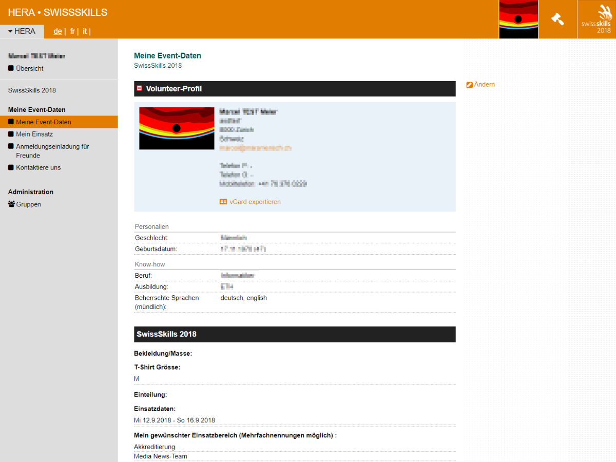Click the T-Shirt size value 'M'
Screen dimensions: 616x462
click(x=137, y=379)
